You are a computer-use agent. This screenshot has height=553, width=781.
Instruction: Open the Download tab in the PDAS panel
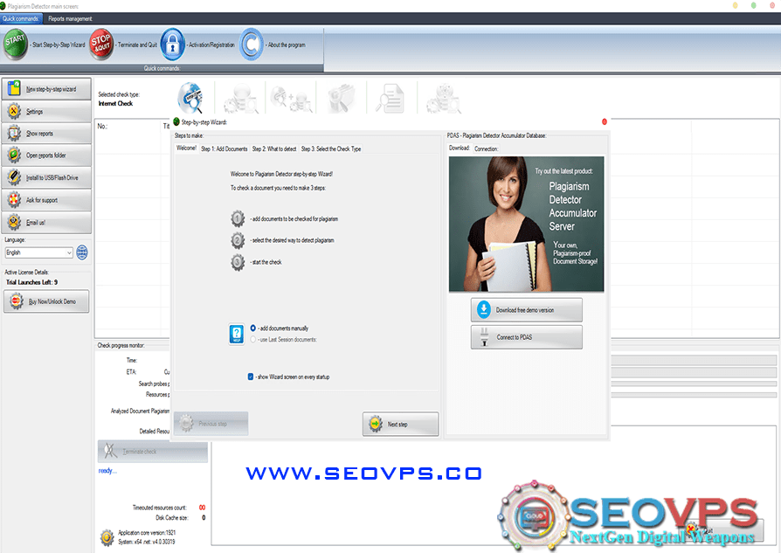click(460, 149)
